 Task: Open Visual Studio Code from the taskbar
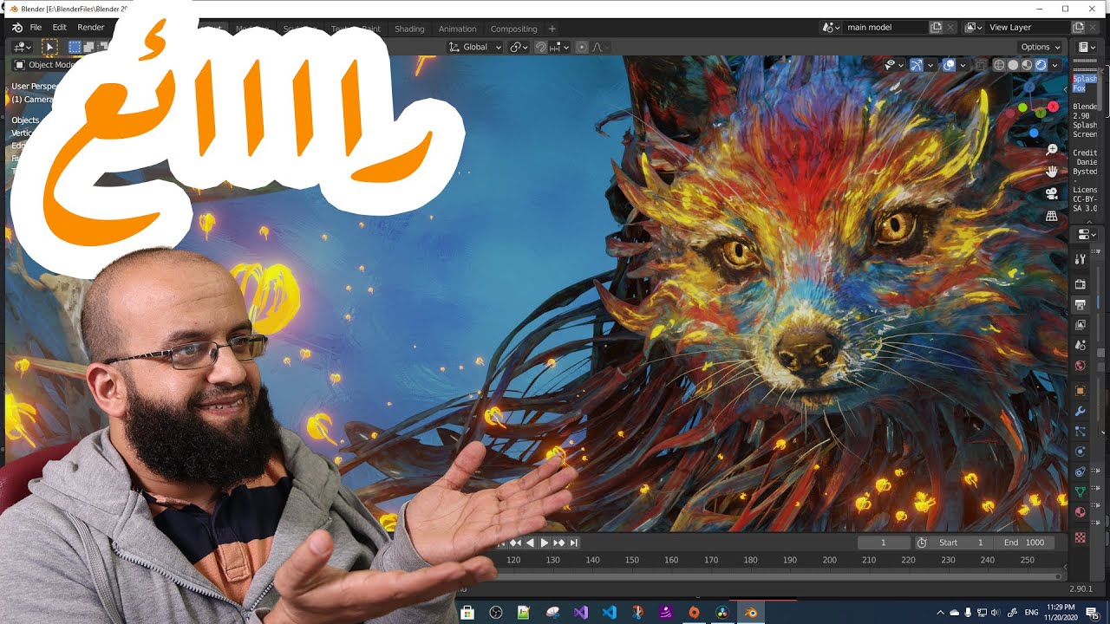pos(609,612)
